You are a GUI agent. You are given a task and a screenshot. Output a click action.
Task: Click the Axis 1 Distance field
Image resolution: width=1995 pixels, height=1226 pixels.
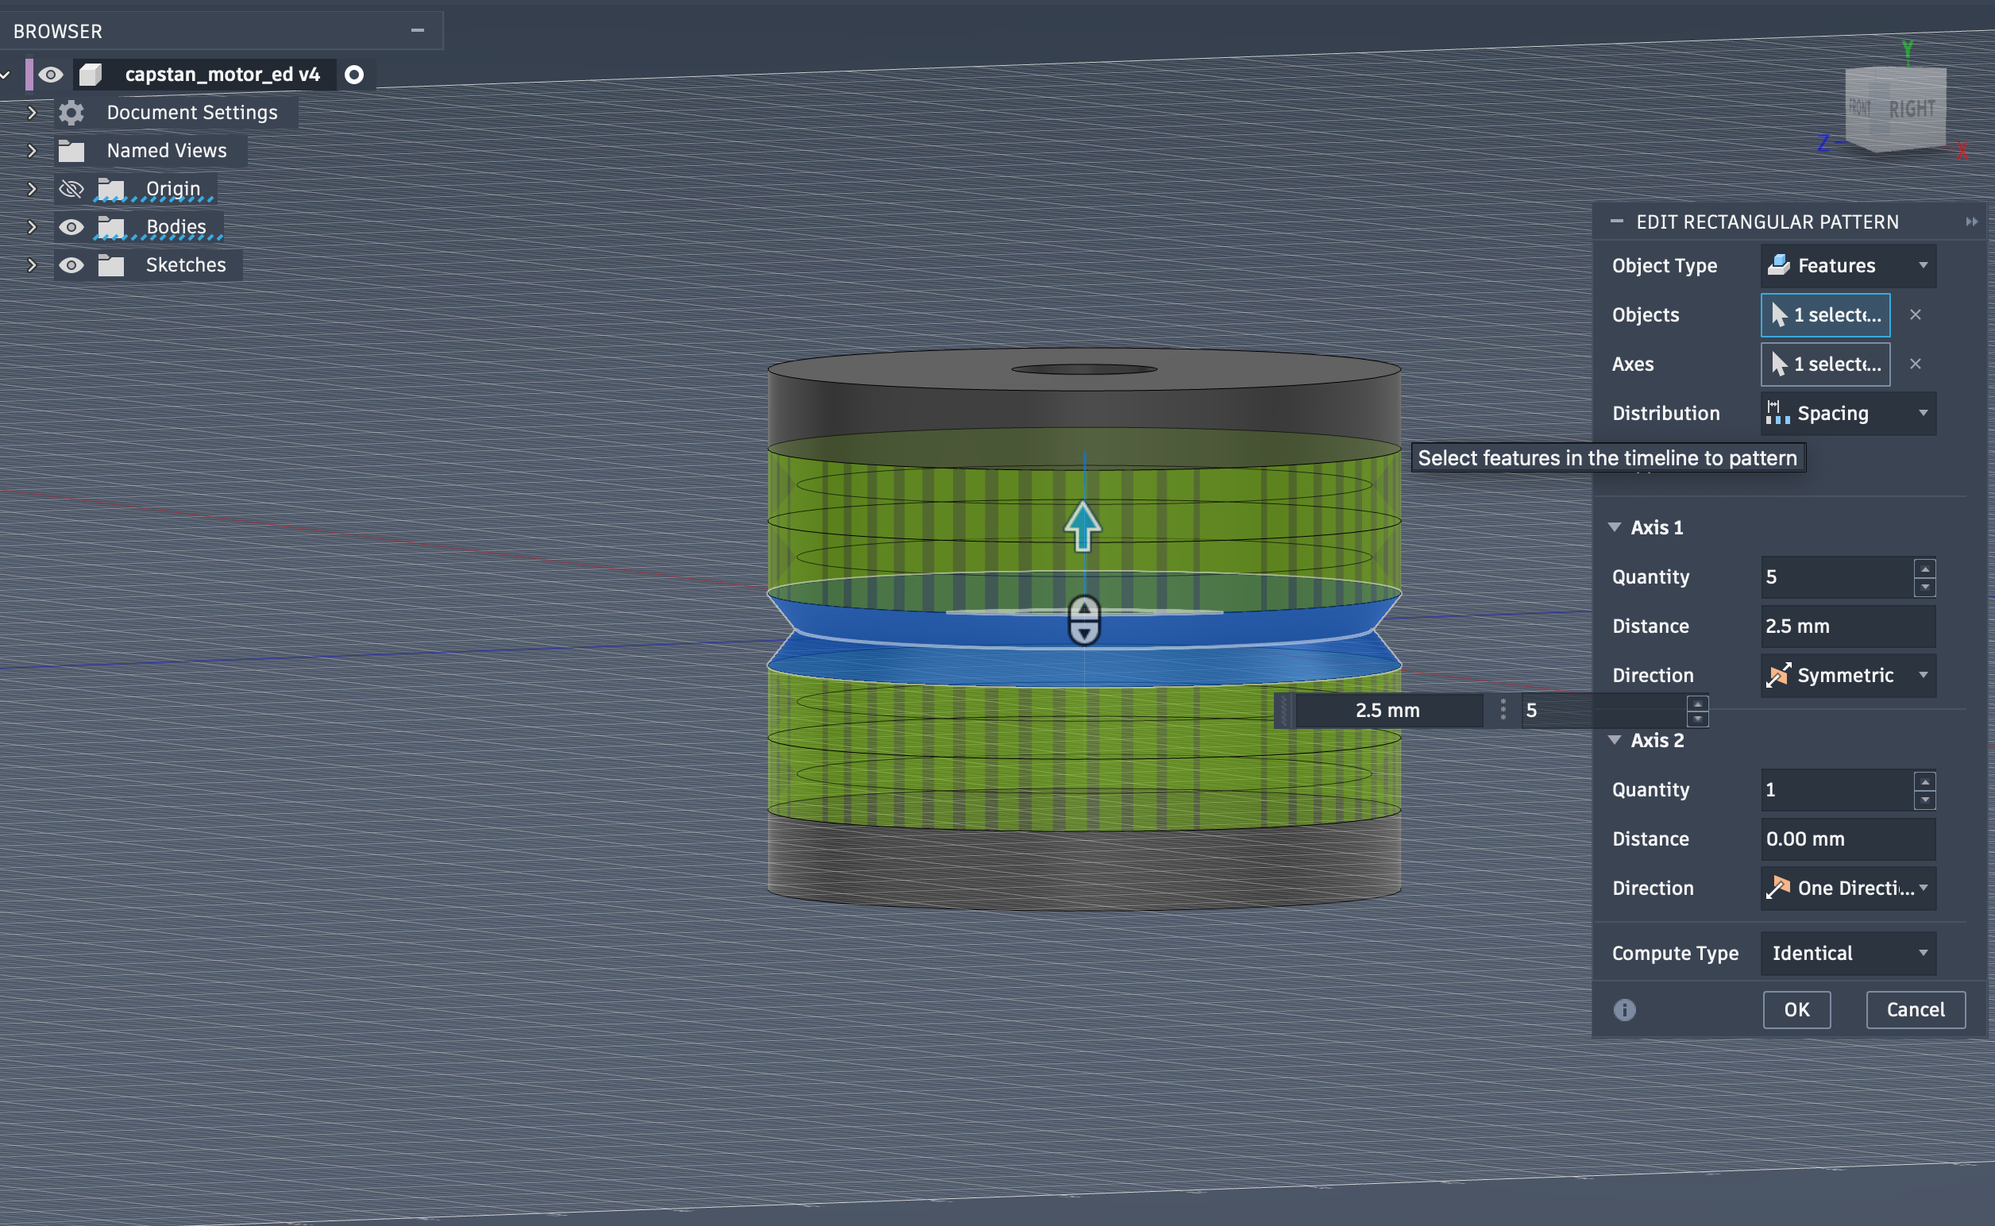pyautogui.click(x=1847, y=626)
